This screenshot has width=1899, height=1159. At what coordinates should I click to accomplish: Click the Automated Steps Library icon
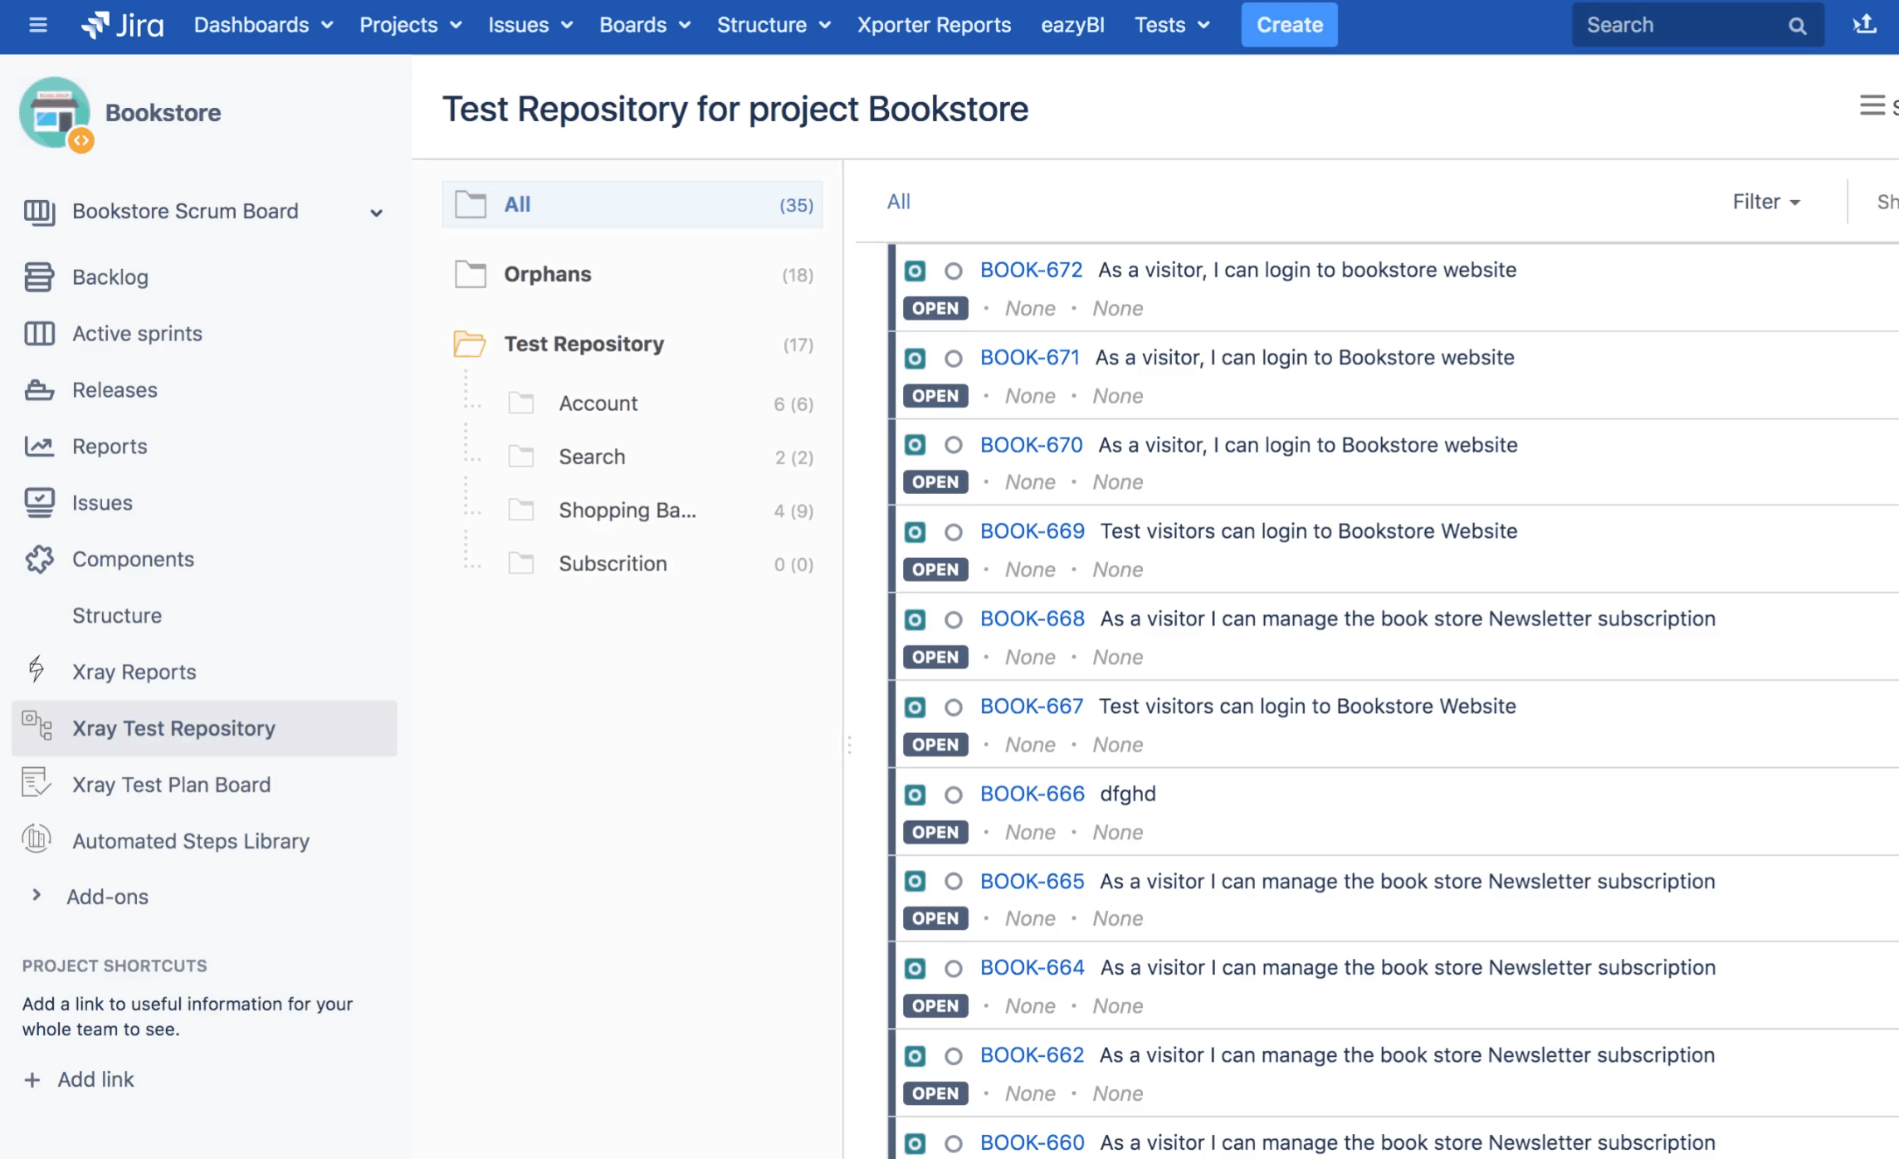pyautogui.click(x=37, y=839)
